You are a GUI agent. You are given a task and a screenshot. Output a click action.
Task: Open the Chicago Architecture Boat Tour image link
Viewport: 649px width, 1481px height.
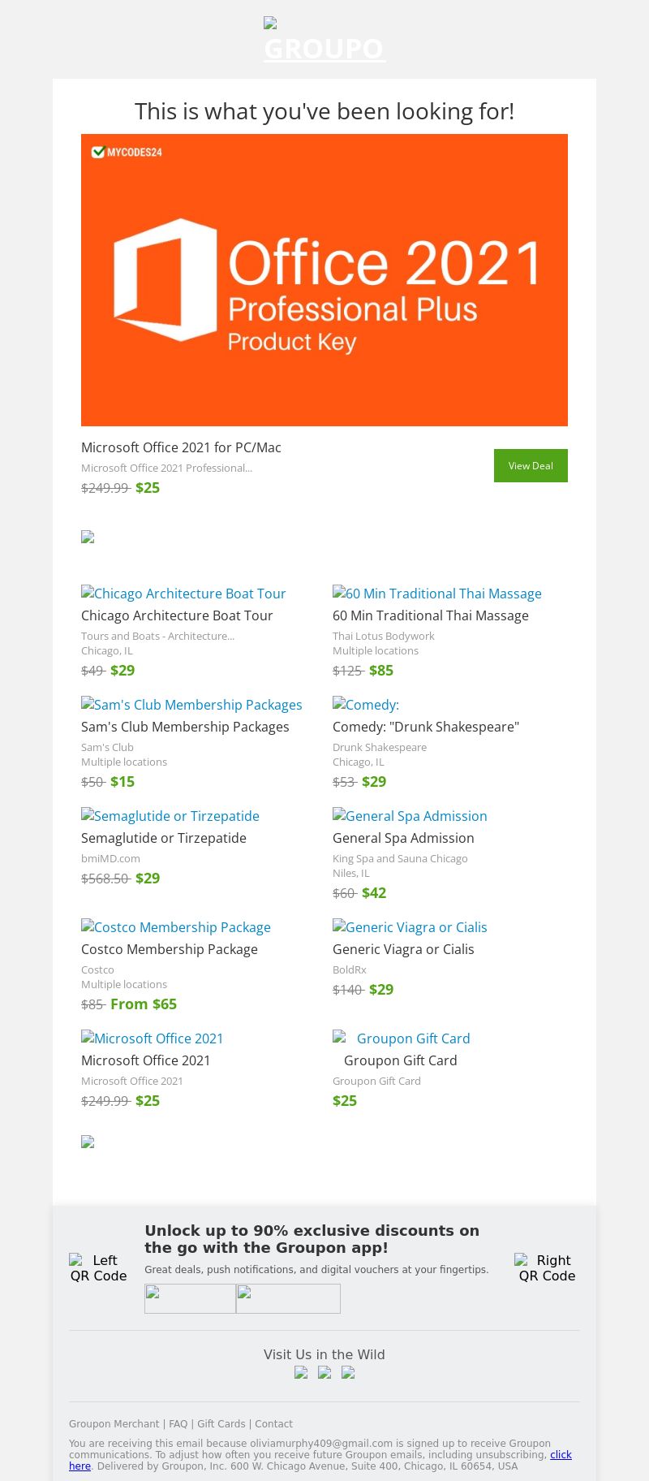pos(183,594)
